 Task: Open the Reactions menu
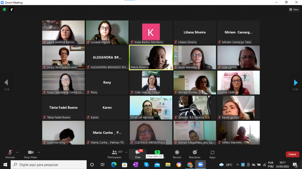click(195, 154)
